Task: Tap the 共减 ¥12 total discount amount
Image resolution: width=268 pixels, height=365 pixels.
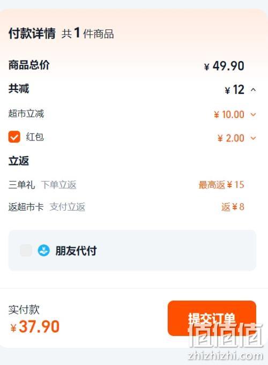Action: tap(234, 90)
